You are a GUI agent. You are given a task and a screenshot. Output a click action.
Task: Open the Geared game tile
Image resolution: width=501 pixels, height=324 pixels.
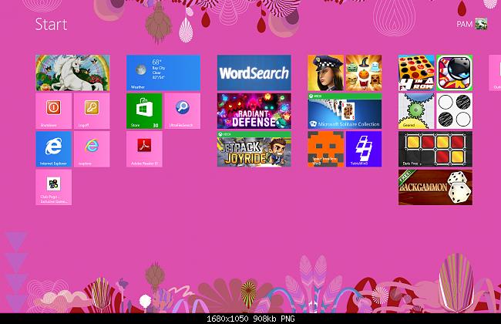pos(416,111)
